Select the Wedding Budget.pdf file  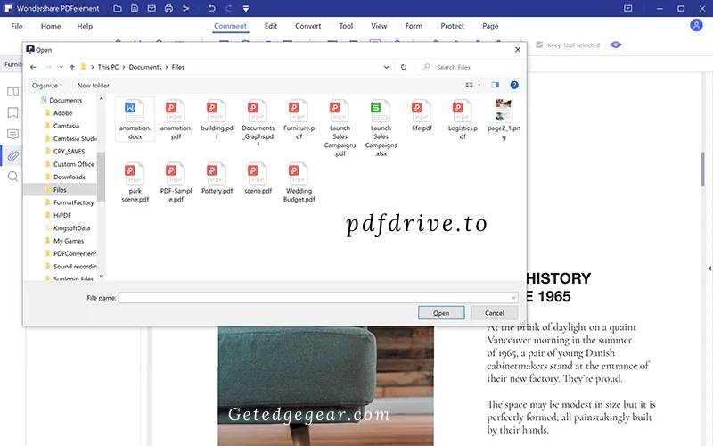(299, 183)
